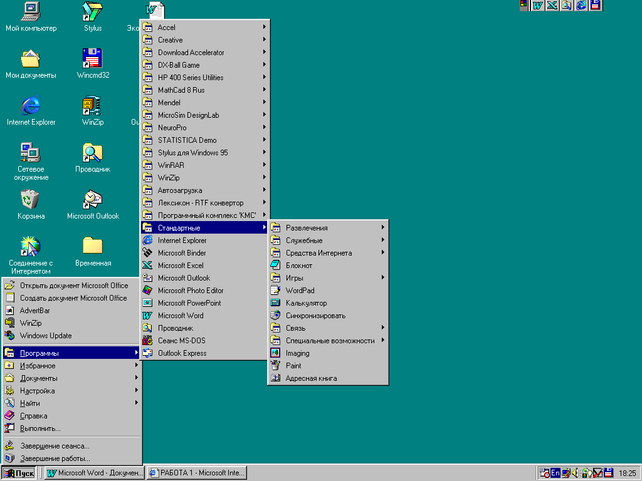Click the Internet Explorer icon in Office shortcut bar
The image size is (642, 481).
pos(581,5)
